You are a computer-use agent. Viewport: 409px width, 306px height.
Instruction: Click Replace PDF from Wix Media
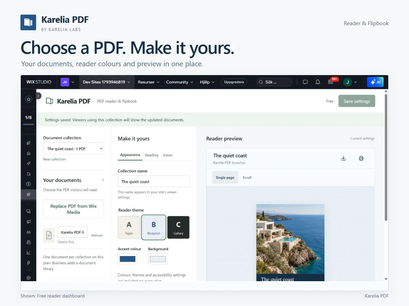point(74,209)
